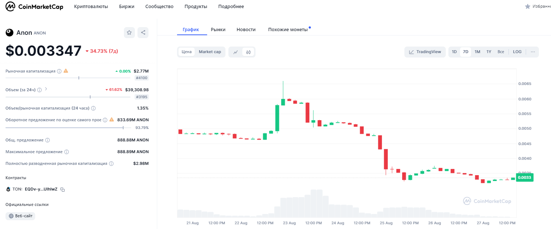This screenshot has height=229, width=551.
Task: Click the share icon next to Anon
Action: [x=143, y=33]
